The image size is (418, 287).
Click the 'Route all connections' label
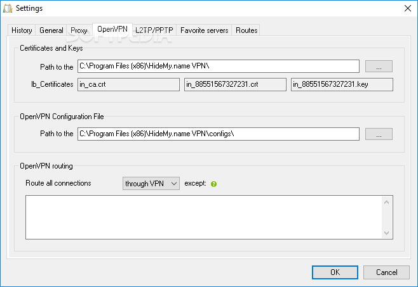coord(58,183)
